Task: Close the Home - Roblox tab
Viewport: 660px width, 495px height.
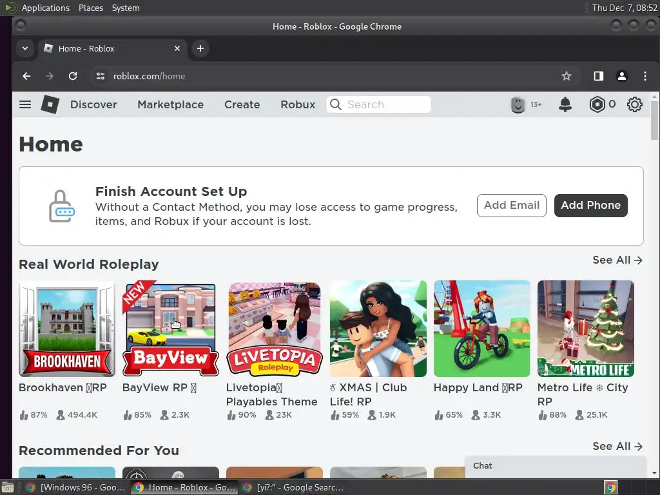Action: click(x=177, y=48)
